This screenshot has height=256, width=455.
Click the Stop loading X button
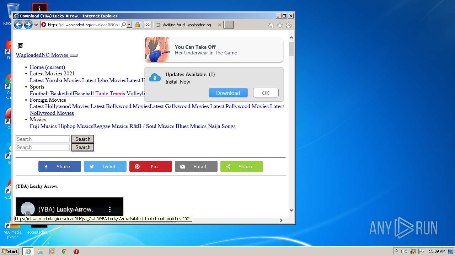pos(147,25)
